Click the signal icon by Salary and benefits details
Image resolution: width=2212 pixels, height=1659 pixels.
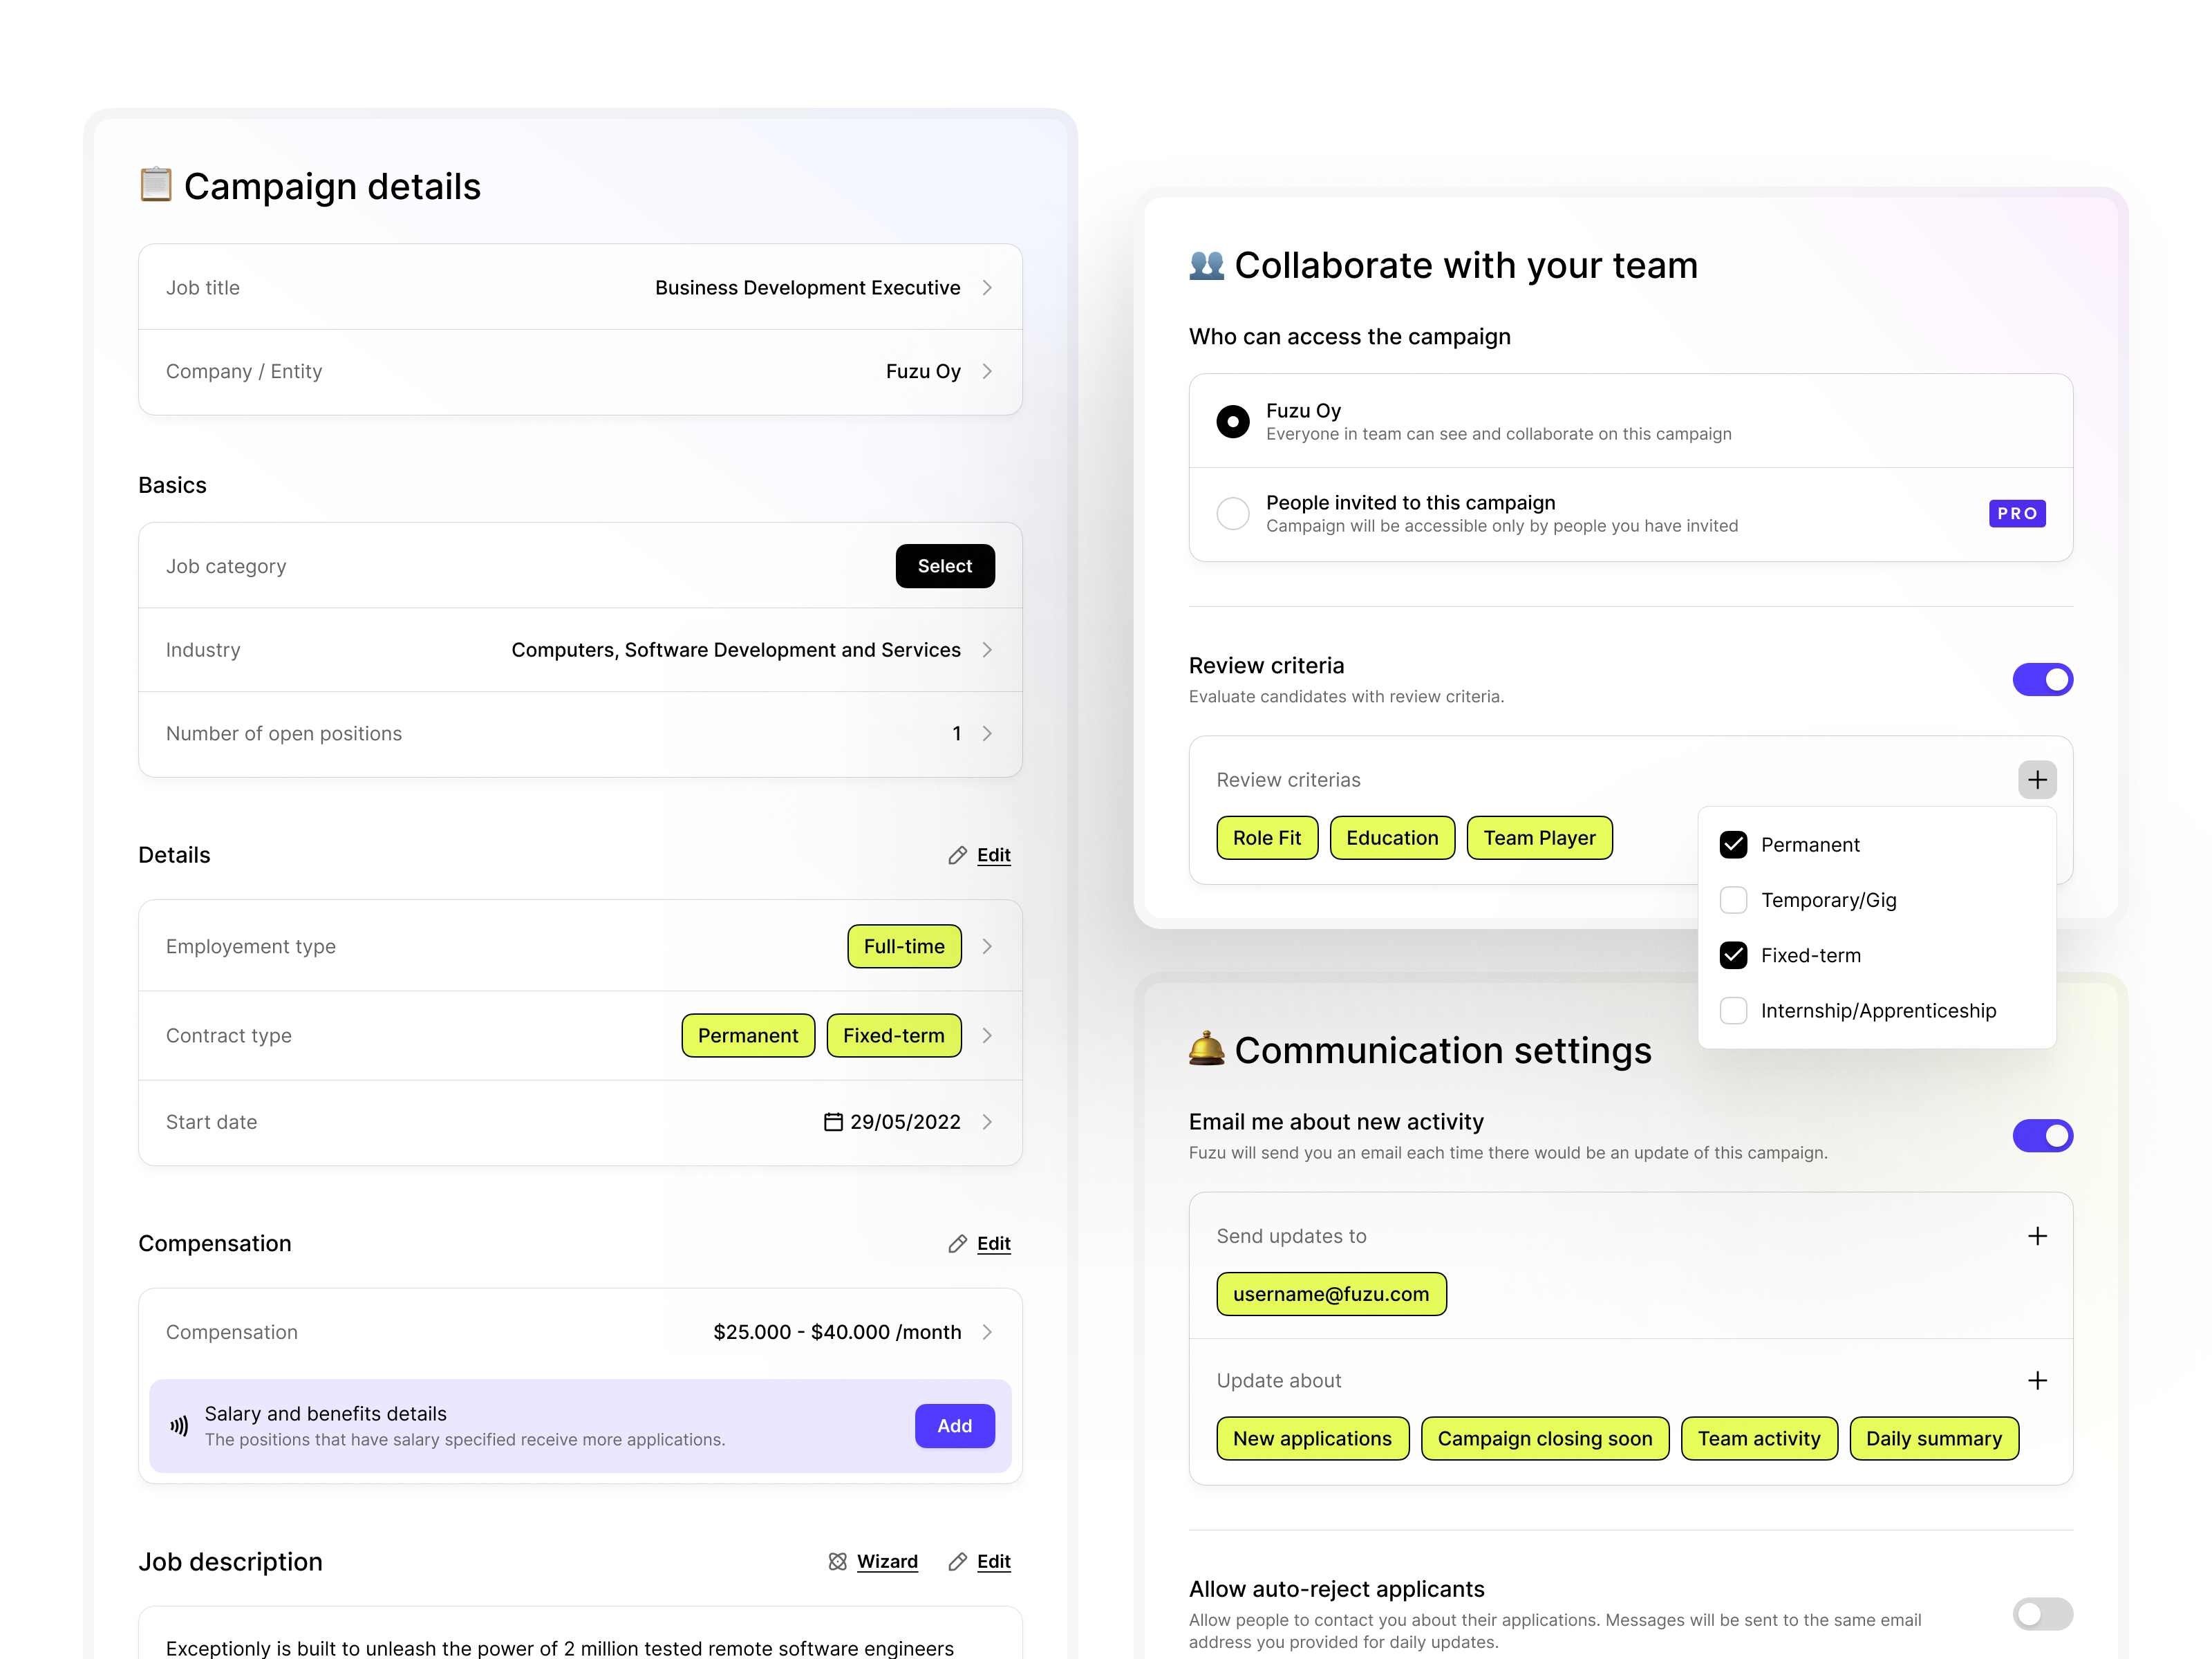coord(178,1426)
